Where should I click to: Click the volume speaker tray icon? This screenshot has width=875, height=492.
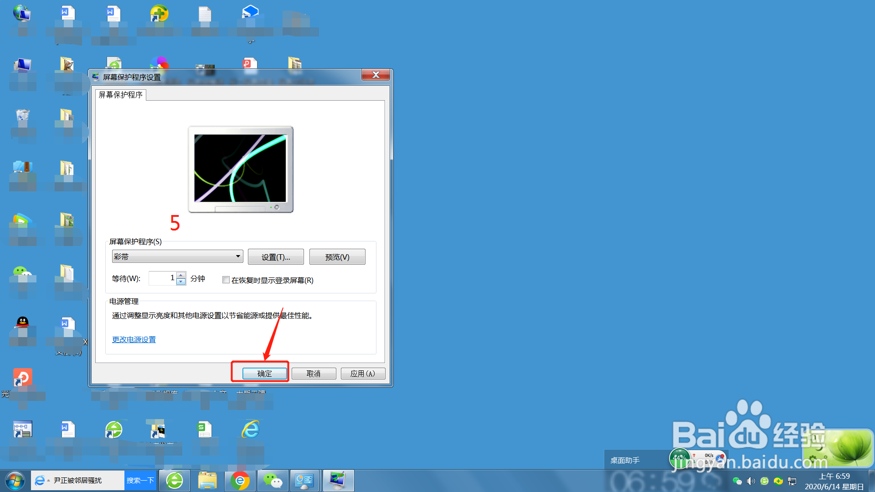click(x=751, y=481)
